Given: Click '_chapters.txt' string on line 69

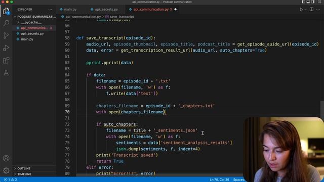Looking at the screenshot, I should [196, 106].
